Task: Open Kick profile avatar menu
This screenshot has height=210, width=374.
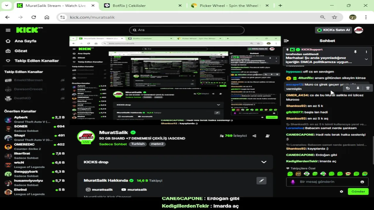Action: (359, 30)
